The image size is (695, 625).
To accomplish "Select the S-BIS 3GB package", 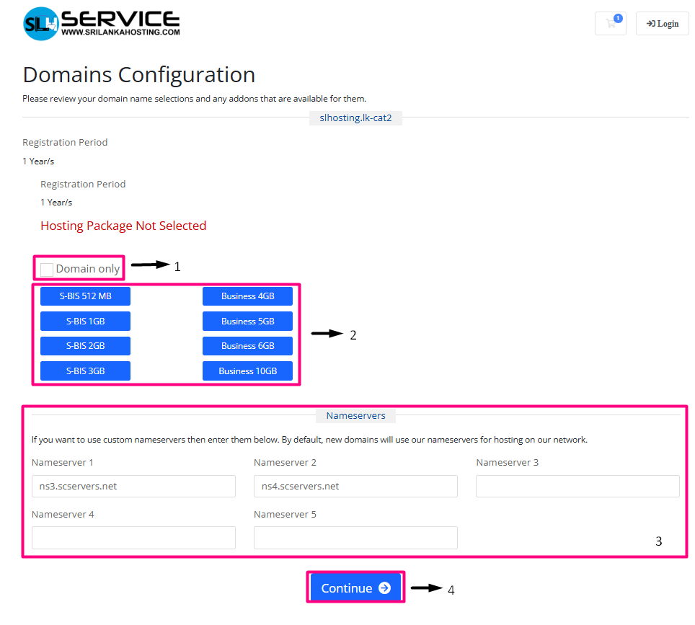I will (85, 371).
